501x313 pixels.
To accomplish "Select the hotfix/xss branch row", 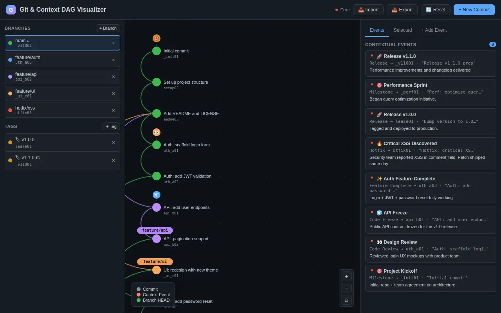I will coord(62,110).
